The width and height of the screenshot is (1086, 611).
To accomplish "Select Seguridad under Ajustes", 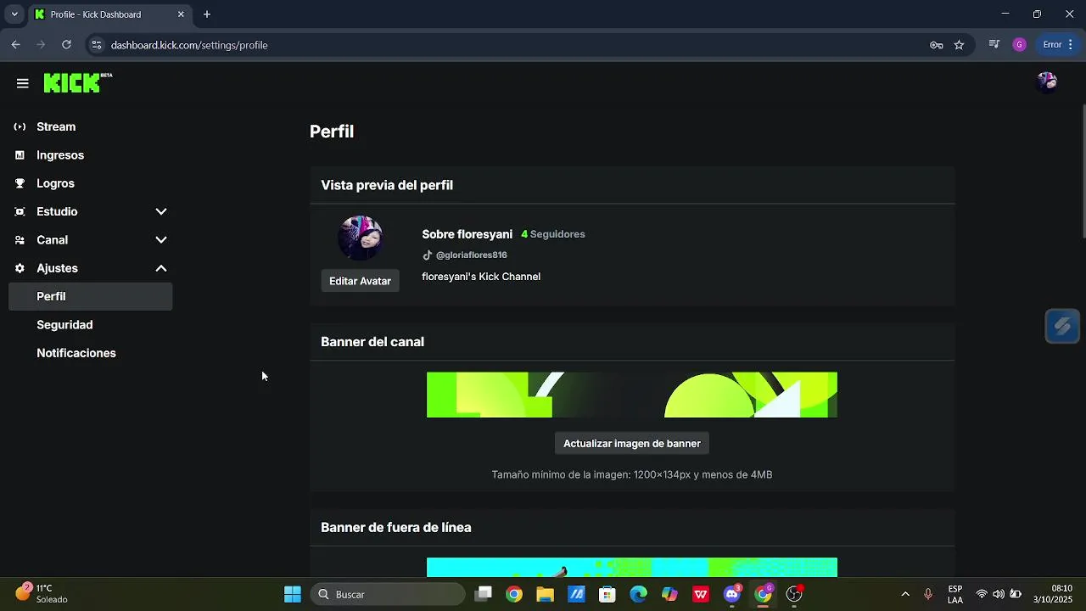I will [x=64, y=325].
